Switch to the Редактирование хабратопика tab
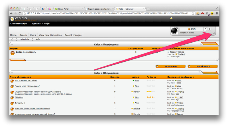The height and width of the screenshot is (127, 228). click(99, 9)
